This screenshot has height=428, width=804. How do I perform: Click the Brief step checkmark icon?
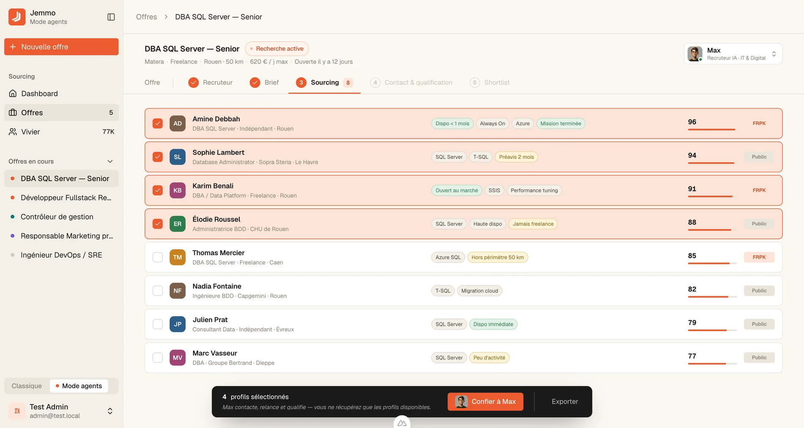point(255,82)
